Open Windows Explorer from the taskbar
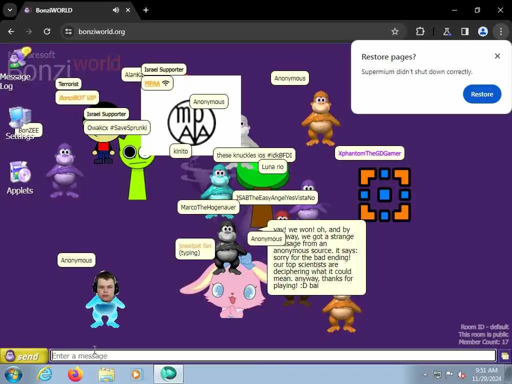512x384 pixels. pos(106,374)
